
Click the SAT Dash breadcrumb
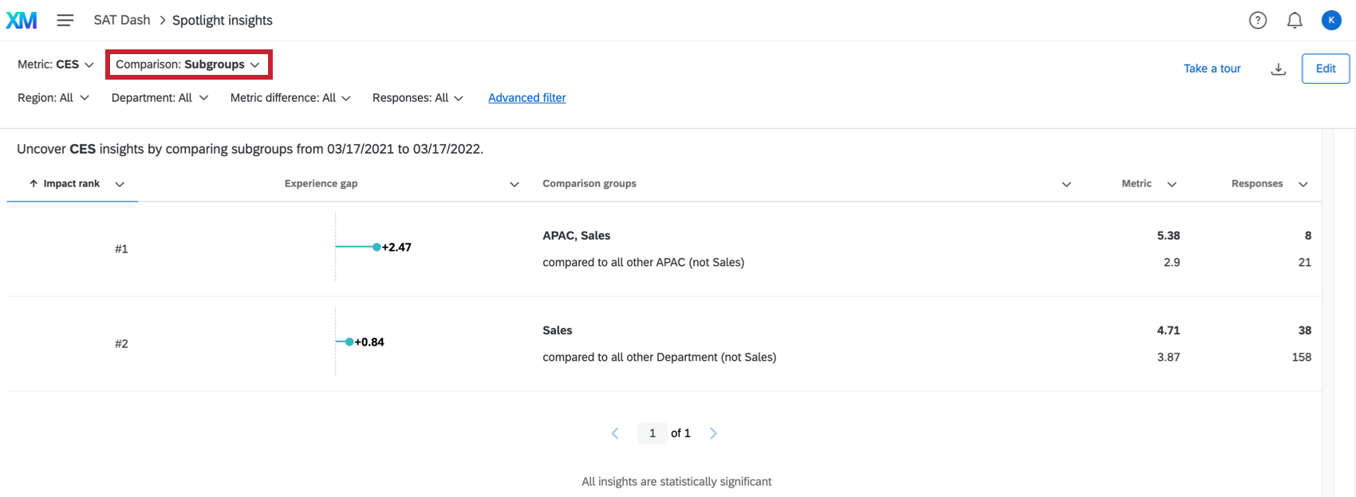[122, 21]
